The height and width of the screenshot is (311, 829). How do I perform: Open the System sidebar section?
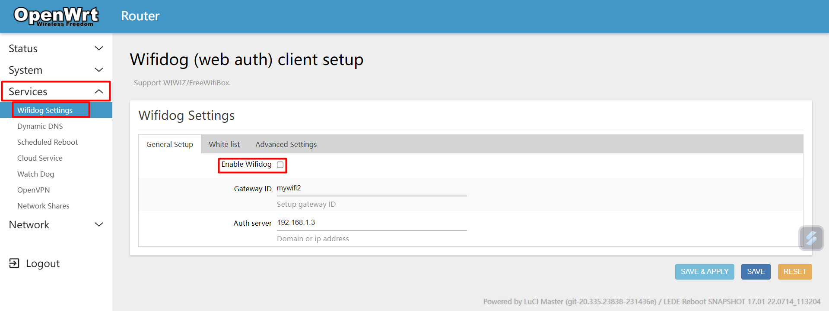tap(56, 70)
